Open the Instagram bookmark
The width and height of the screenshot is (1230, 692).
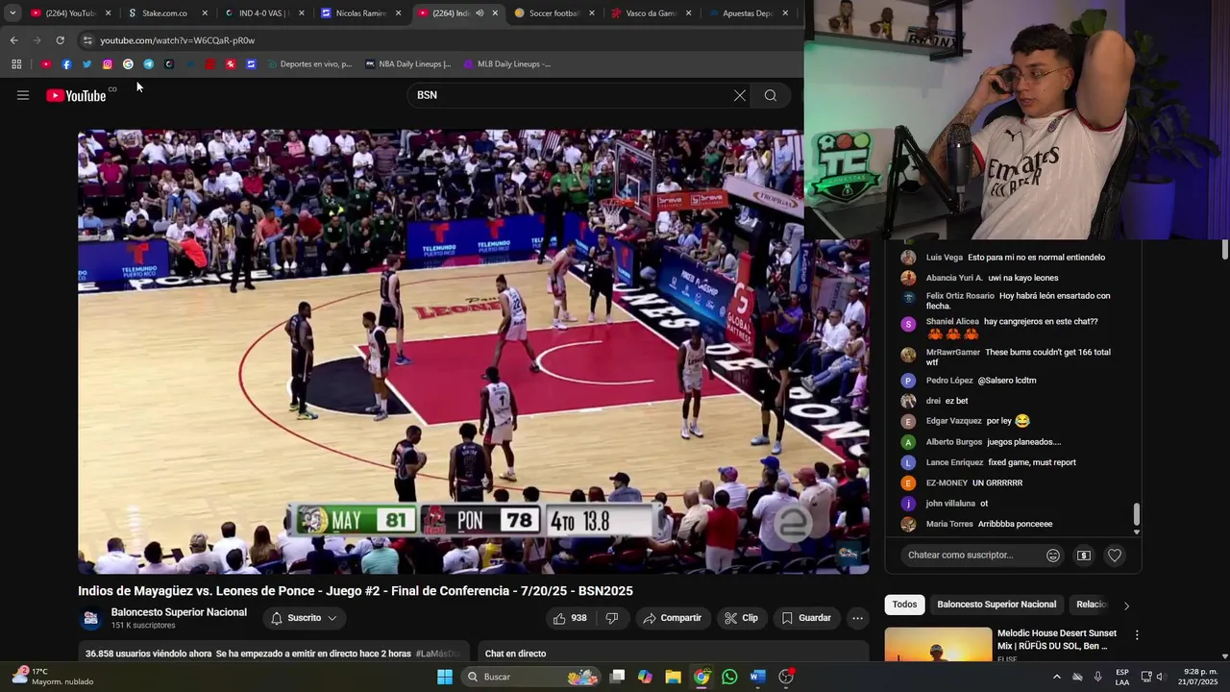(107, 64)
